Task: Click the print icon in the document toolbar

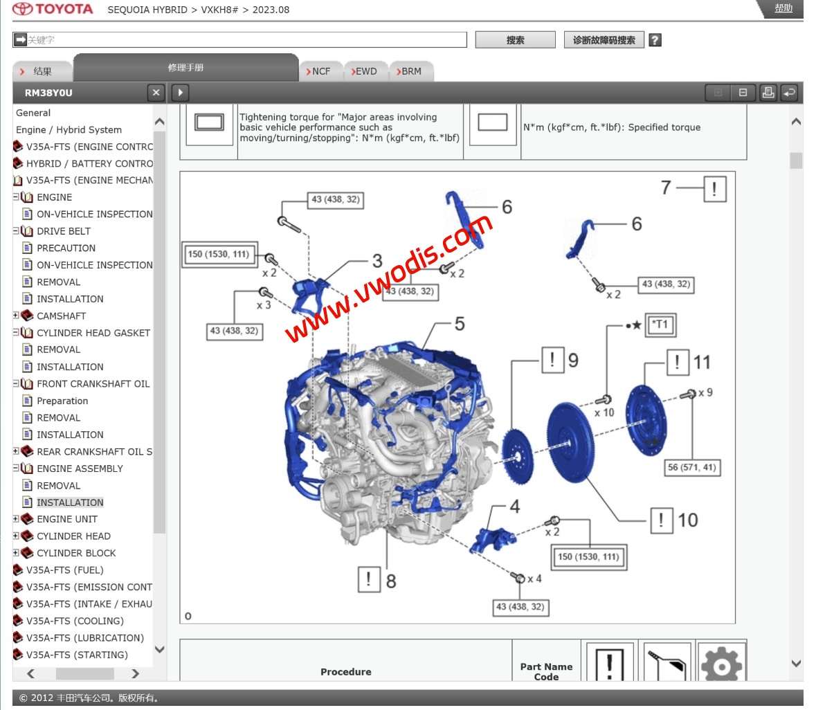Action: pos(768,93)
